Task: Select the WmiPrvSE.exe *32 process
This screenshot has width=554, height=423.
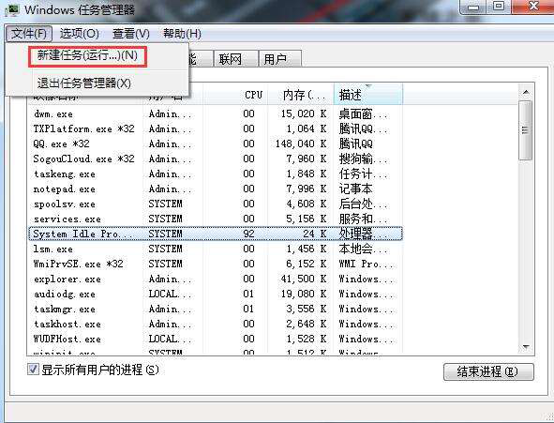Action: [x=216, y=264]
